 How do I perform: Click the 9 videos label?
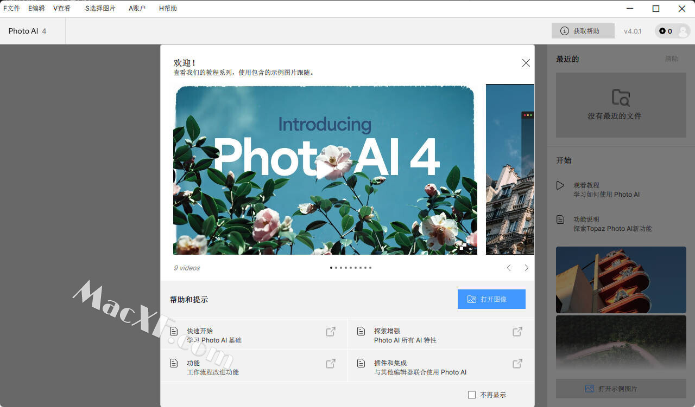(187, 268)
